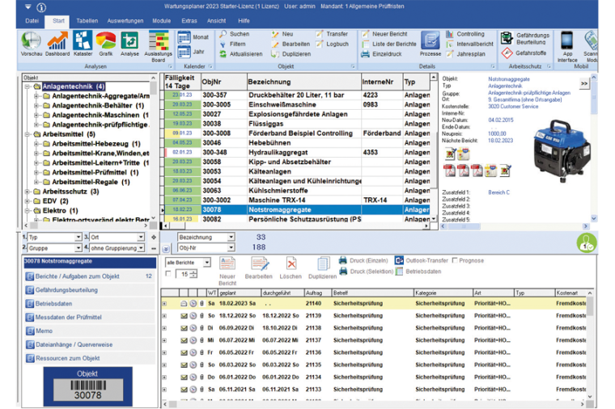Tick row checkbox for 06.01.2022 report
This screenshot has height=409, width=615.
tap(164, 377)
